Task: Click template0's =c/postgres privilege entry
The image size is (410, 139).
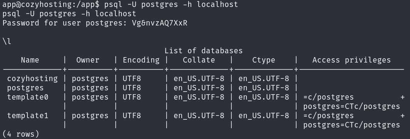Action: (x=328, y=97)
